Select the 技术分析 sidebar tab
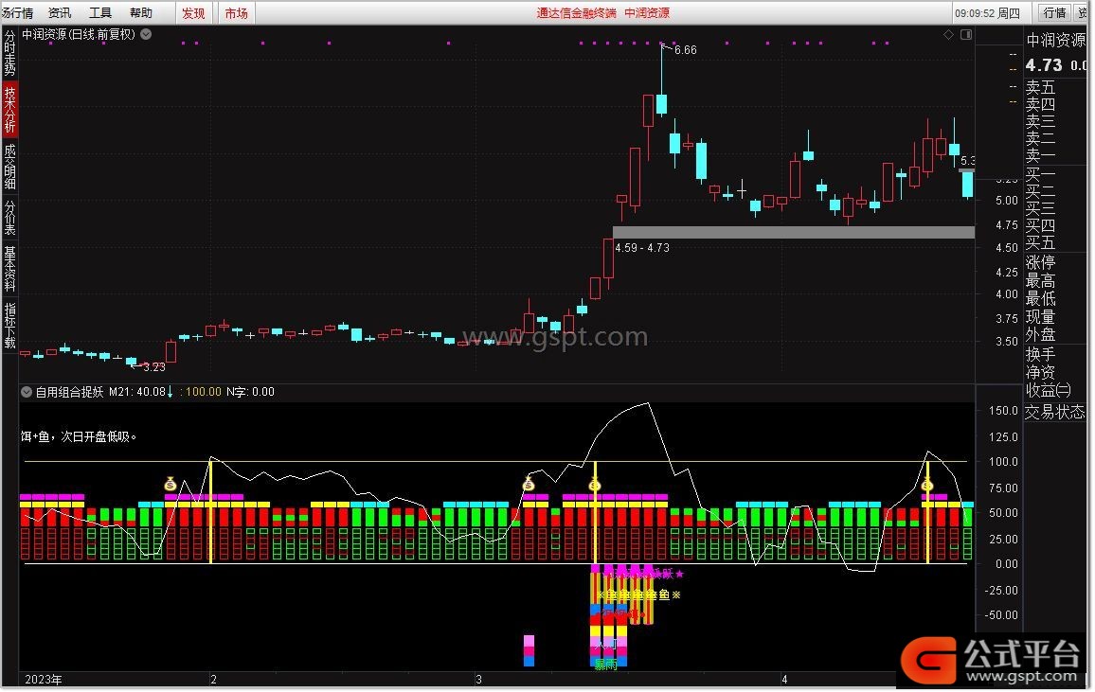The image size is (1095, 692). click(9, 110)
